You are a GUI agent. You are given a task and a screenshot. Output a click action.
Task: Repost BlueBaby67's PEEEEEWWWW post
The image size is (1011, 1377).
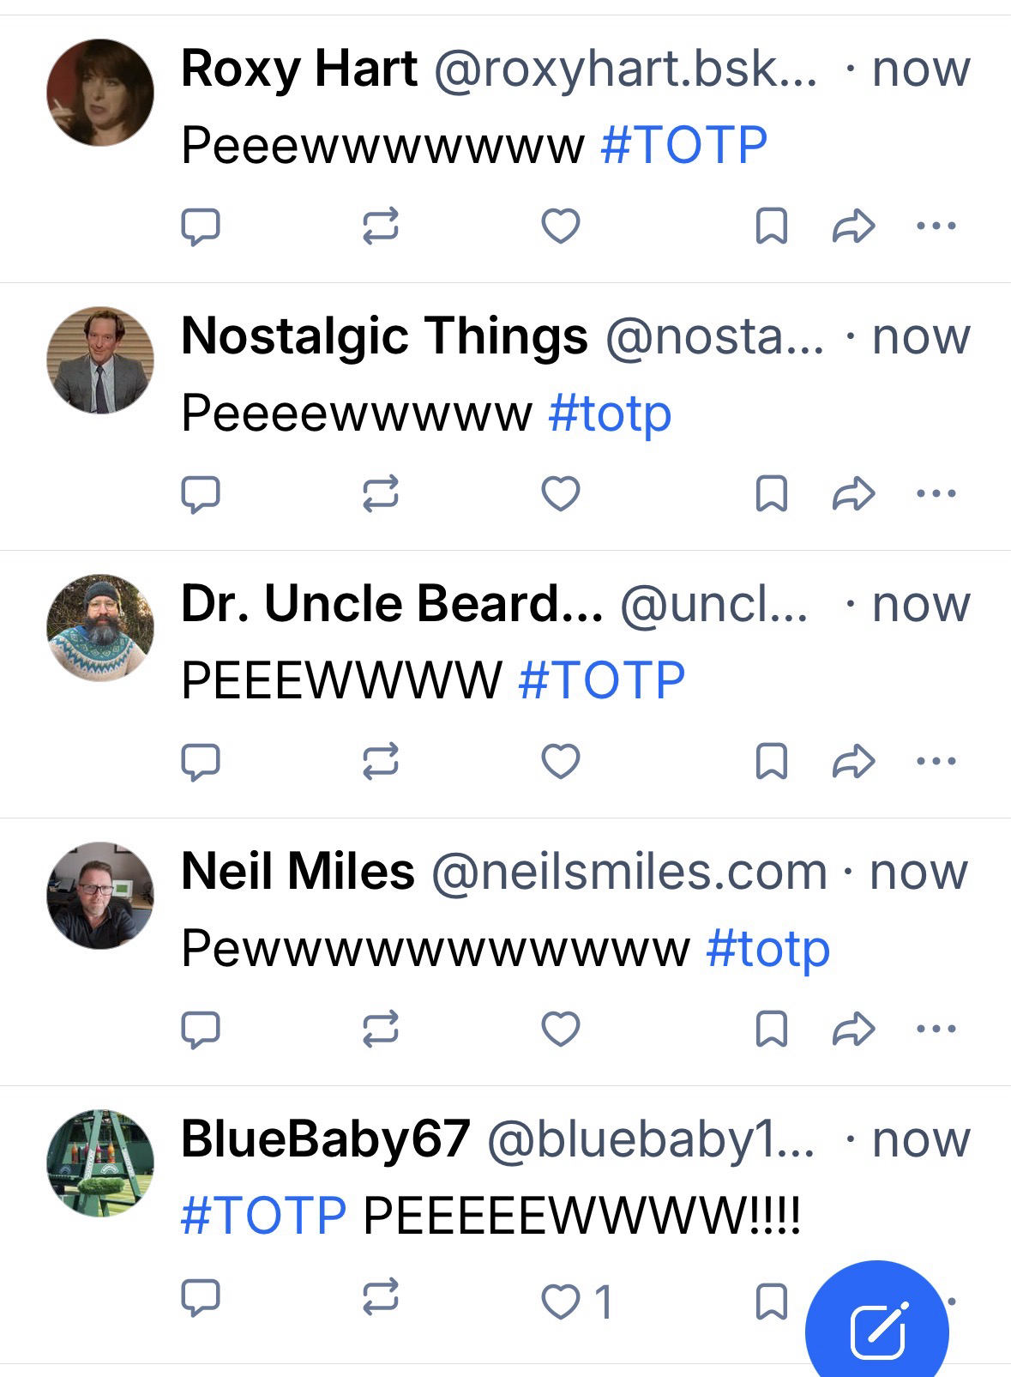pos(380,1296)
